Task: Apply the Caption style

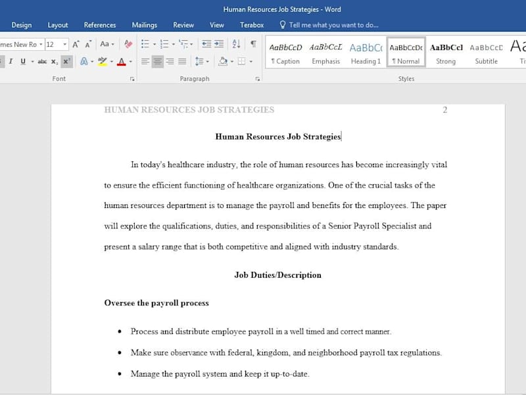Action: [x=285, y=53]
